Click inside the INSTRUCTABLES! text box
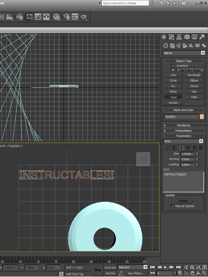 [x=183, y=182]
